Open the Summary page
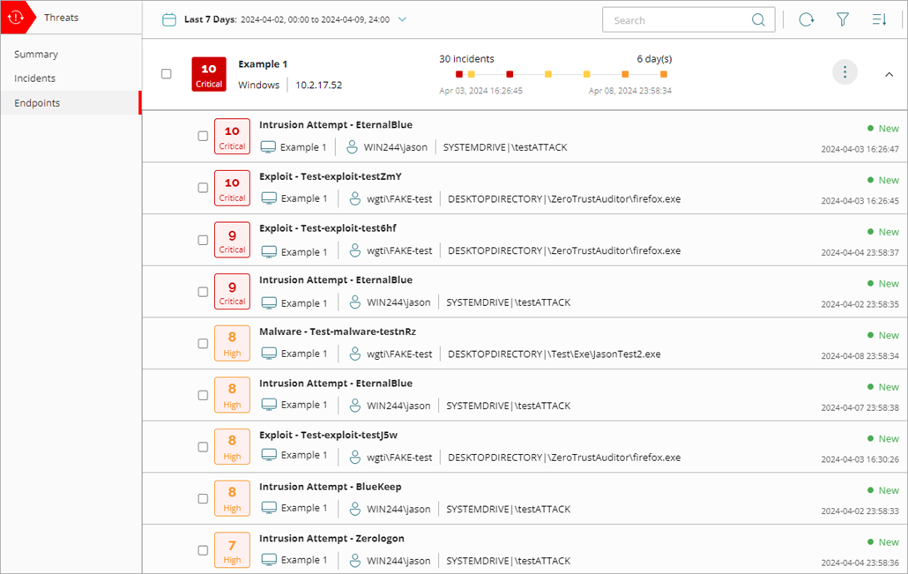This screenshot has height=574, width=908. (36, 54)
